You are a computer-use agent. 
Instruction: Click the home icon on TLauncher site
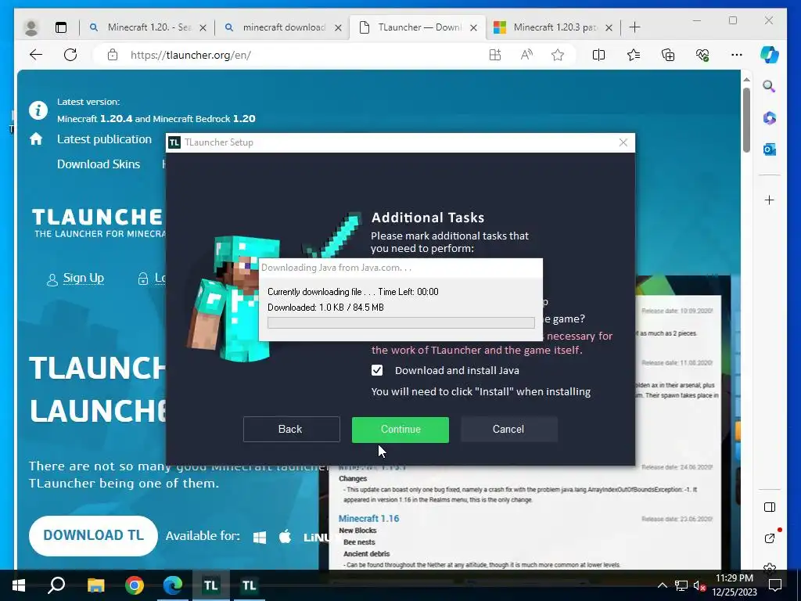click(x=36, y=139)
